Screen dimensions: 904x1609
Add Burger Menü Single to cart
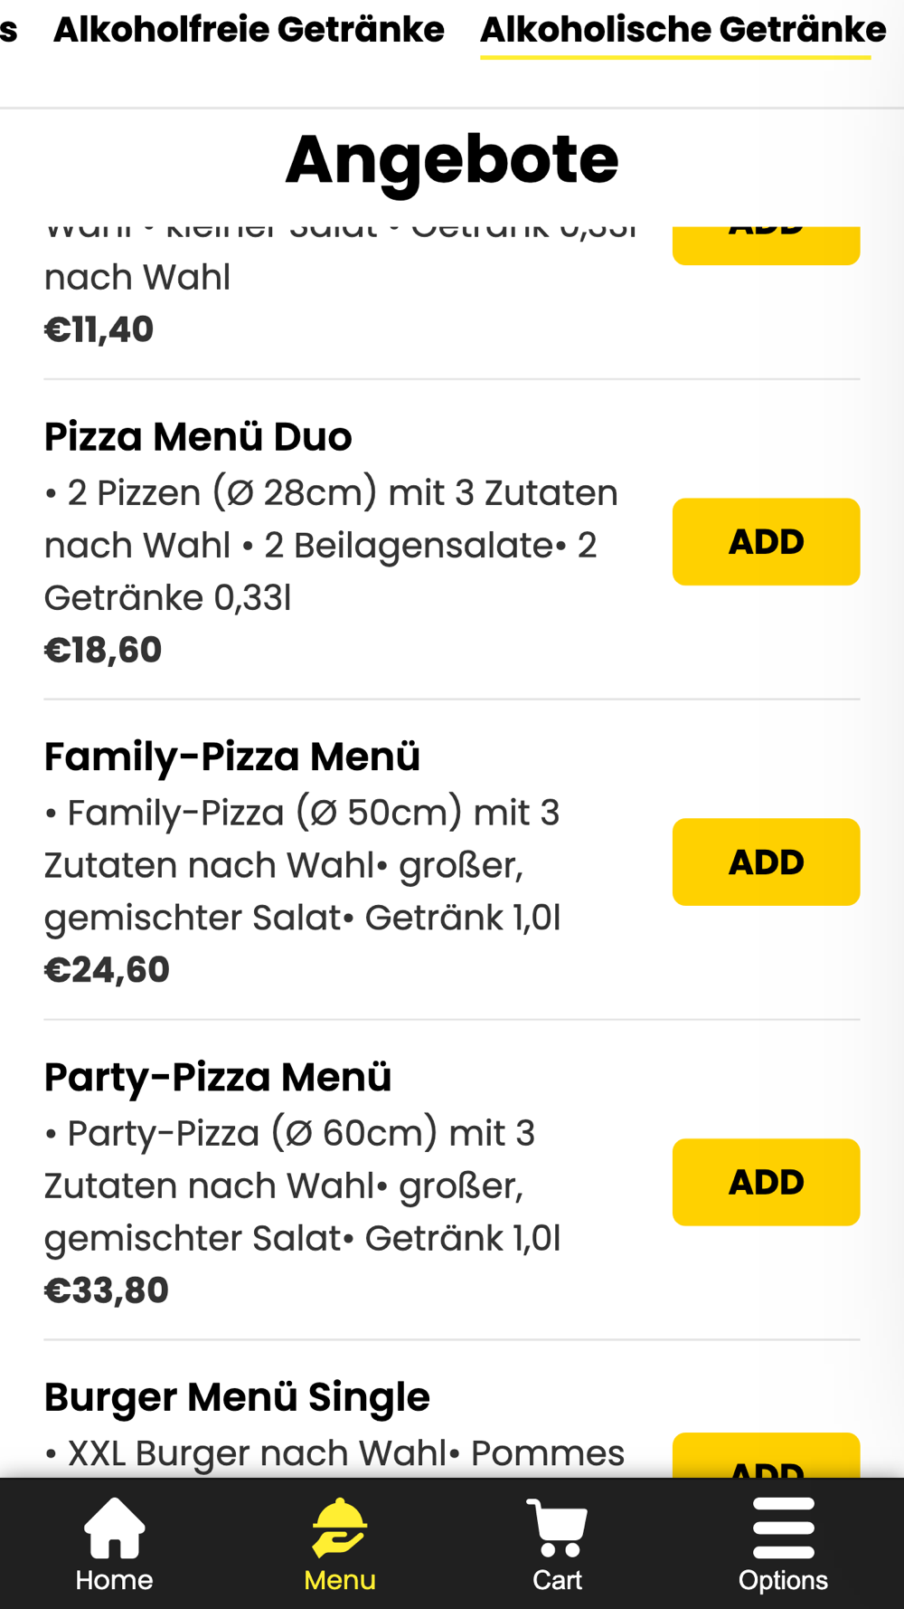pyautogui.click(x=766, y=1456)
